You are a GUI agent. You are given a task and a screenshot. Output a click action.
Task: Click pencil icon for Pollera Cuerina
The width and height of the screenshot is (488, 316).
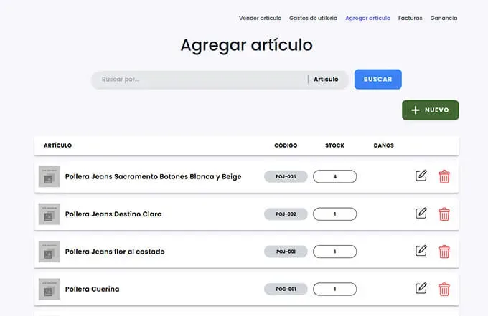(x=421, y=289)
